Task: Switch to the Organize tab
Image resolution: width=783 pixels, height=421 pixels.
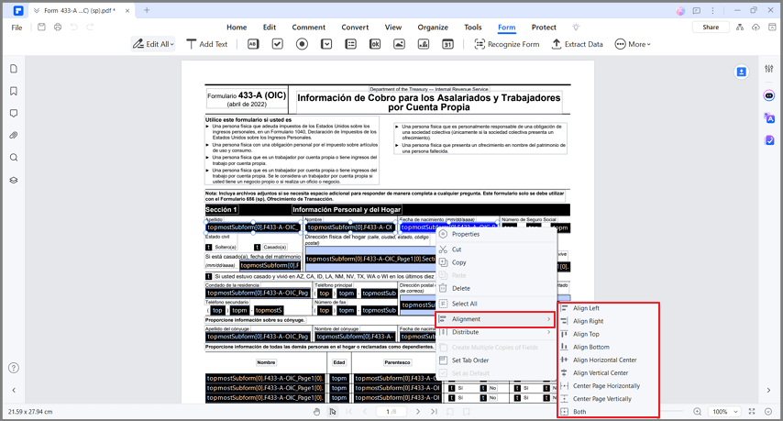Action: pos(433,28)
